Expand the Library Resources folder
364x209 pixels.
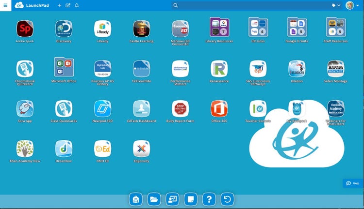pyautogui.click(x=219, y=29)
